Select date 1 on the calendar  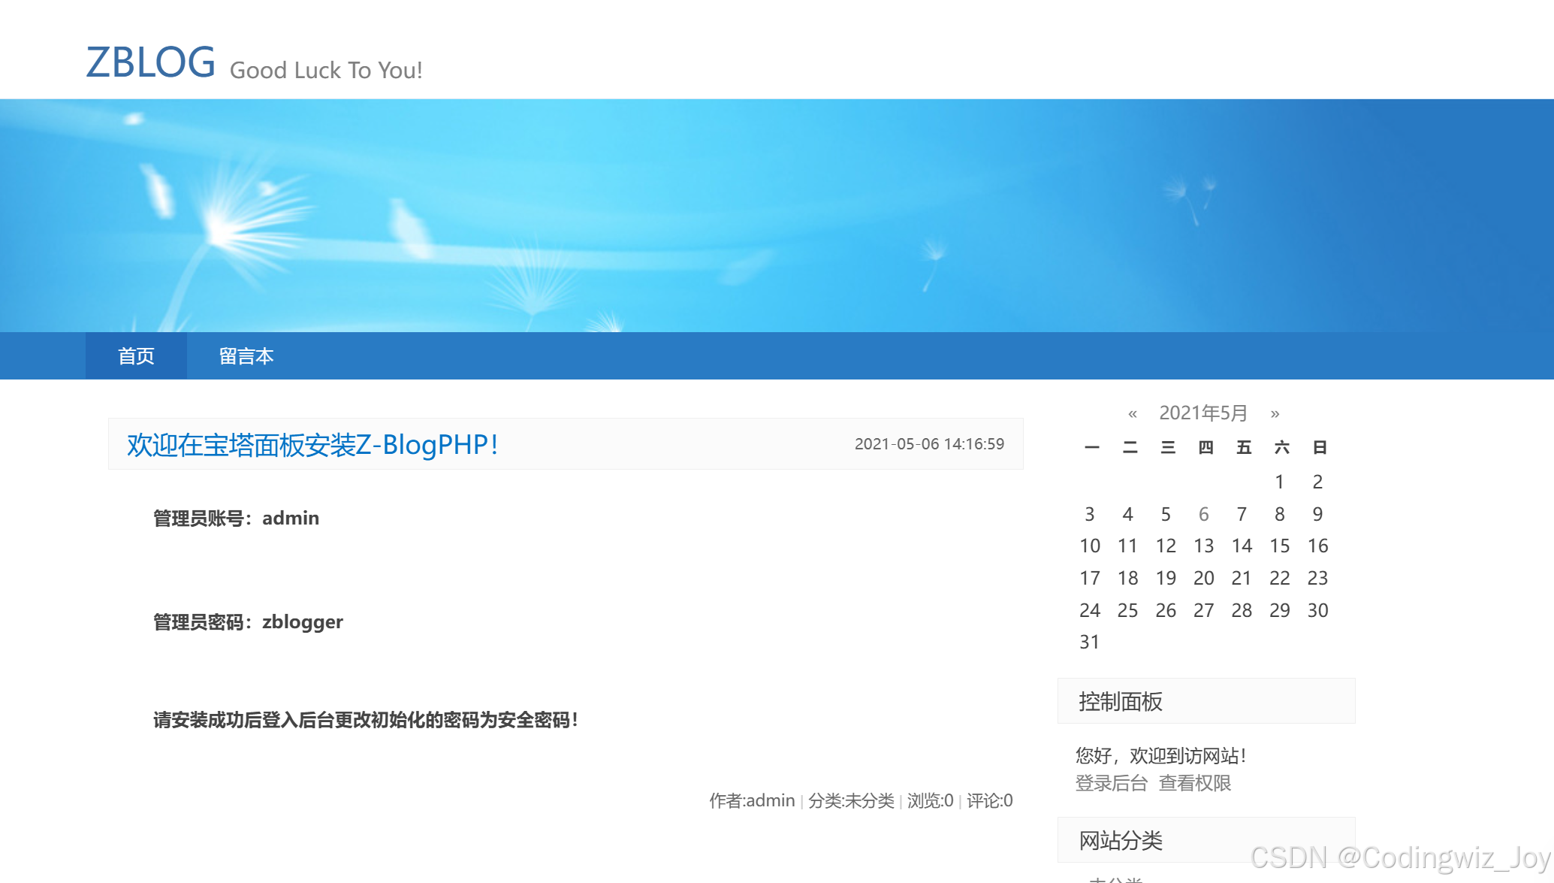(x=1279, y=482)
